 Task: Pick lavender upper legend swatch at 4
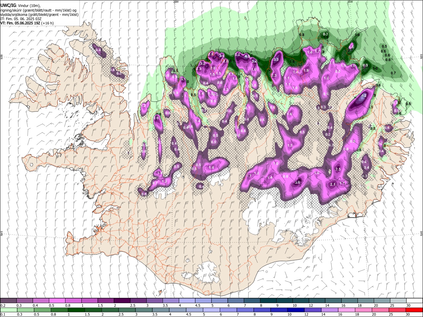click(186, 301)
